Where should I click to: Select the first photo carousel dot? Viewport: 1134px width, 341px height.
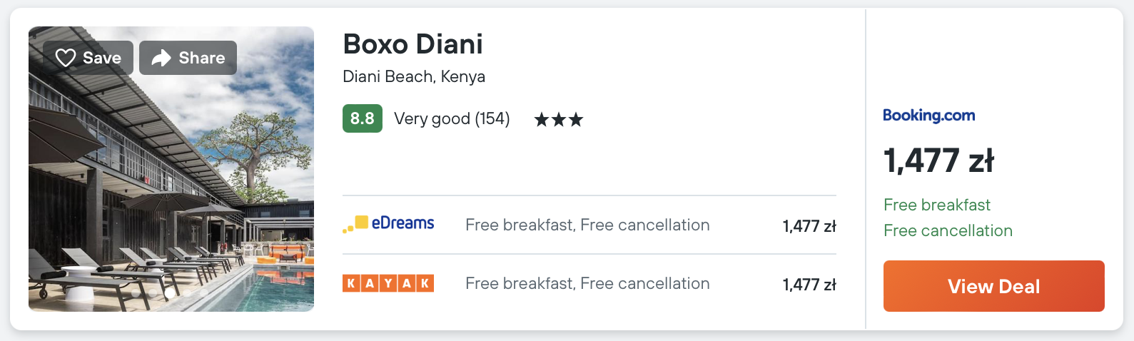pos(136,292)
